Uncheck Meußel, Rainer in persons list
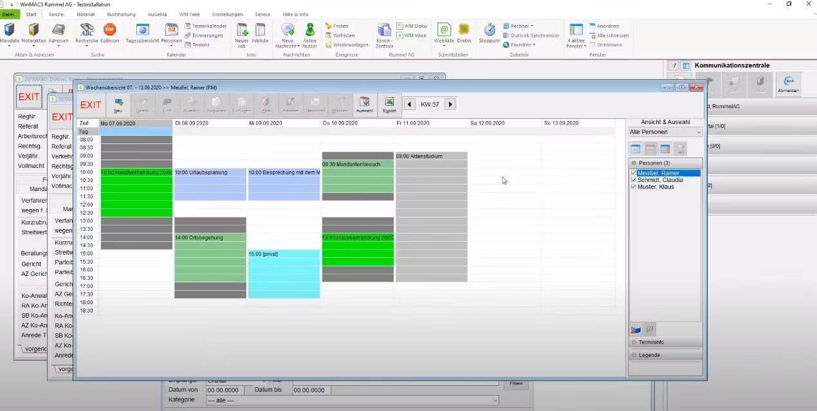Viewport: 817px width, 411px height. 634,173
